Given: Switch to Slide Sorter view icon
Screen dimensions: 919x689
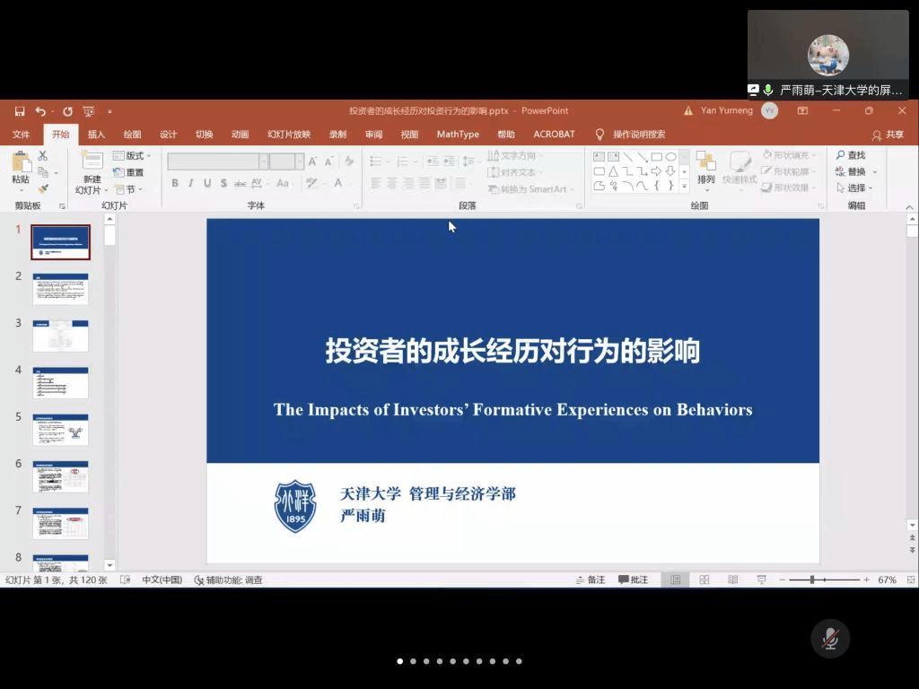Looking at the screenshot, I should pyautogui.click(x=705, y=580).
